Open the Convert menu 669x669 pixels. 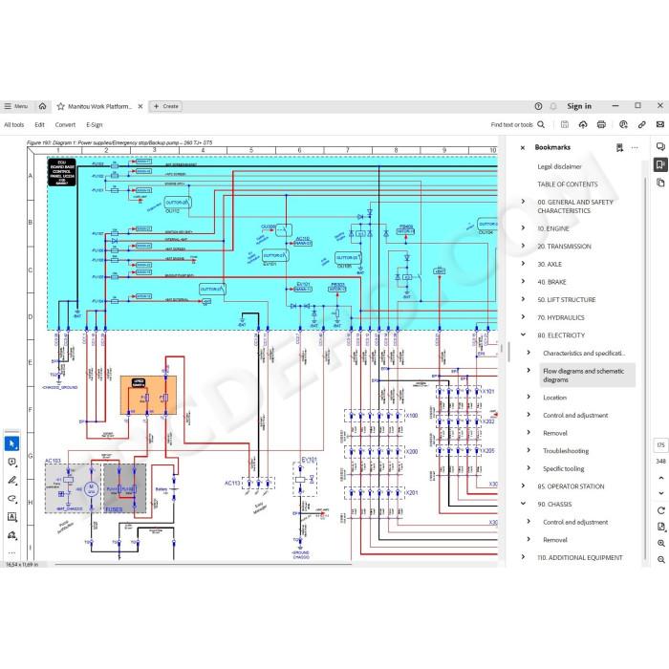click(65, 124)
